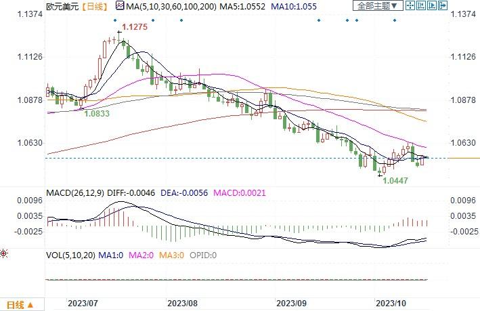
Task: Select the 2023/08 date marker
Action: coord(182,304)
